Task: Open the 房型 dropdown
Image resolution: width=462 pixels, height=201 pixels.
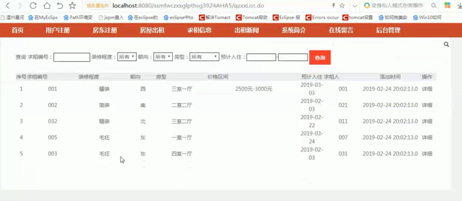Action: (x=204, y=57)
